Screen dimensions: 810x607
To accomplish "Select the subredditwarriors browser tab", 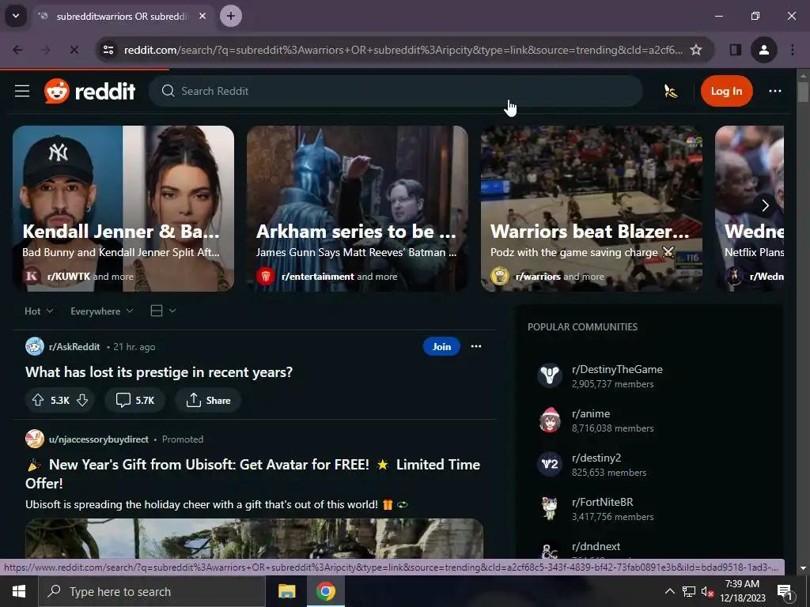I will 121,17.
